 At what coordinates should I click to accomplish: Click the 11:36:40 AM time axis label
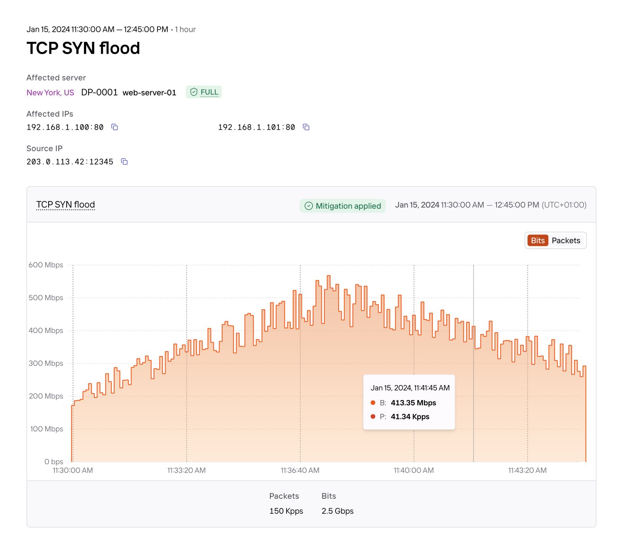click(x=300, y=470)
